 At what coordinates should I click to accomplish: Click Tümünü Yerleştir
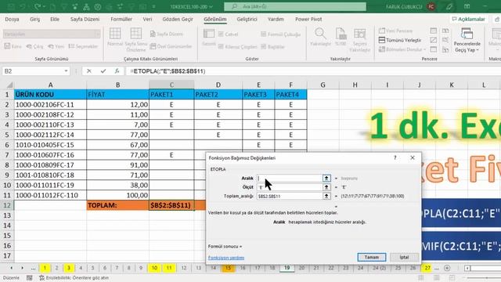(x=400, y=40)
